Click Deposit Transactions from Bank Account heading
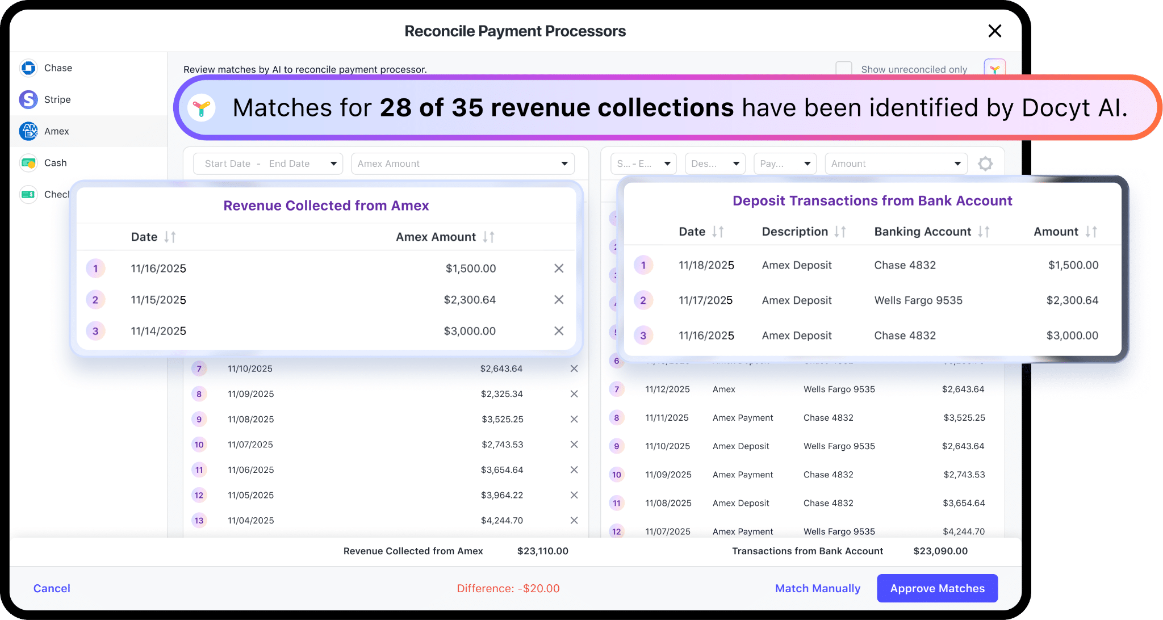Screen dimensions: 1163x620 [x=872, y=200]
